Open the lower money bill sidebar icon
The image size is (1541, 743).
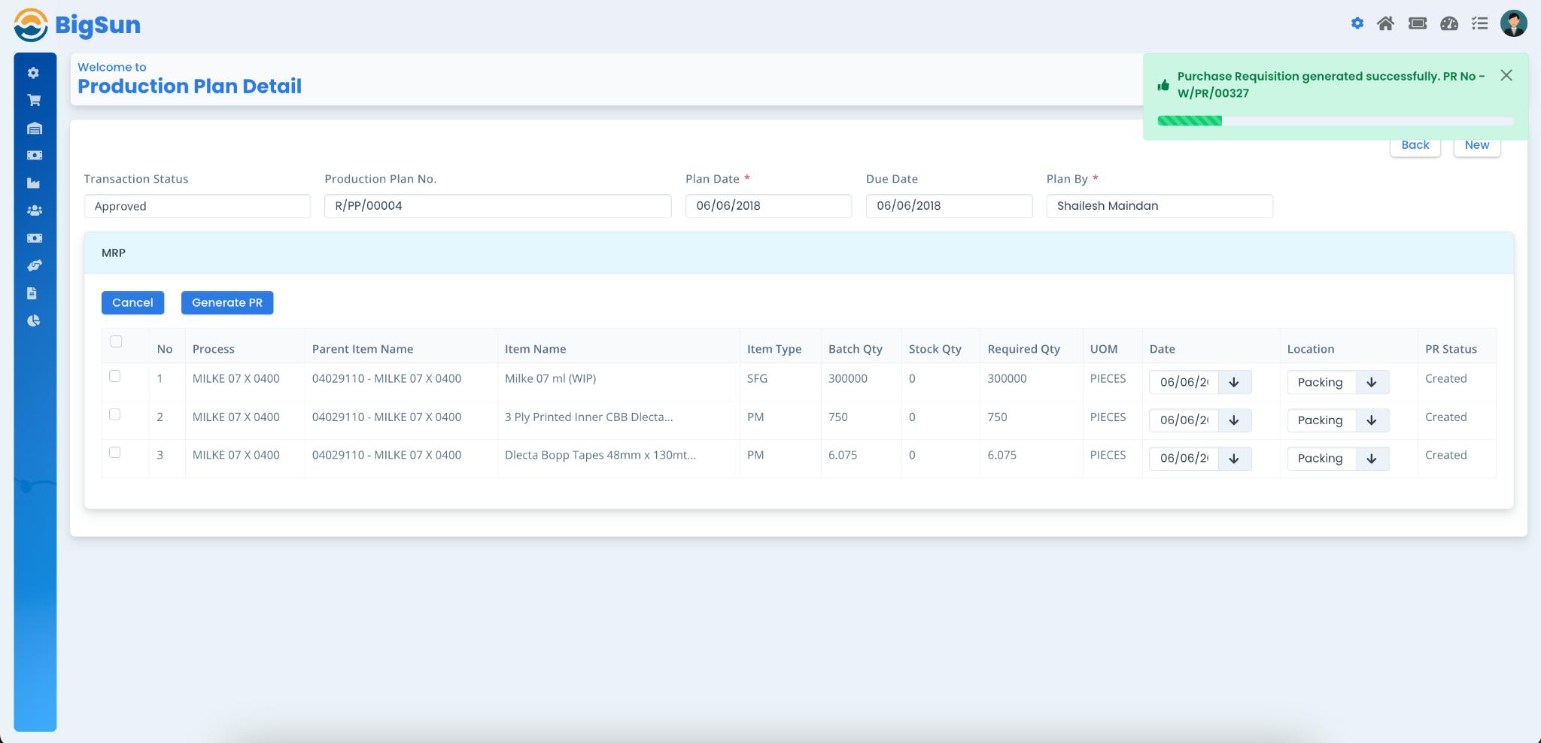pyautogui.click(x=34, y=238)
